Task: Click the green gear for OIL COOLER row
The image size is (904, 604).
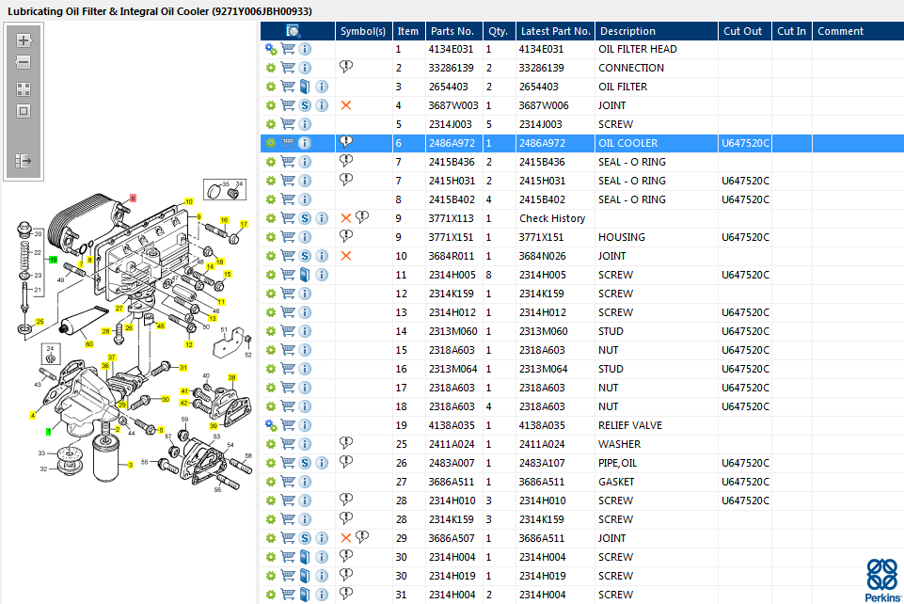Action: tap(271, 143)
